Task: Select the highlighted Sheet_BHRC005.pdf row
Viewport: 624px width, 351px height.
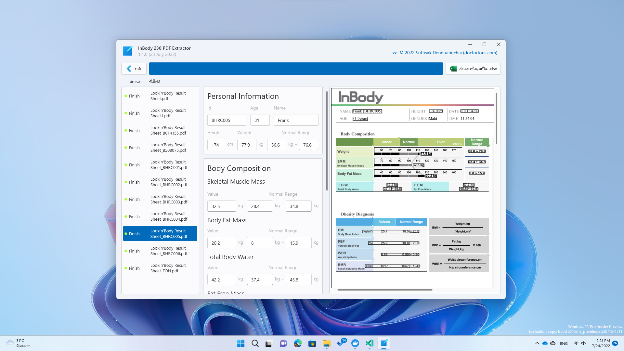Action: tap(160, 234)
